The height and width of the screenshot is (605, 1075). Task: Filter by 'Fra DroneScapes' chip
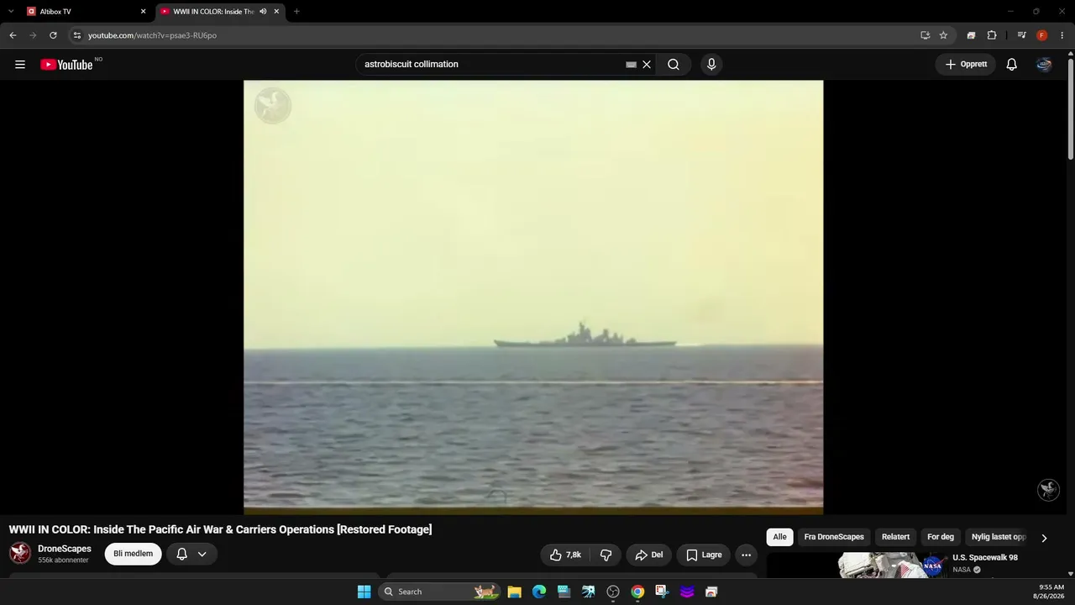[x=834, y=537]
